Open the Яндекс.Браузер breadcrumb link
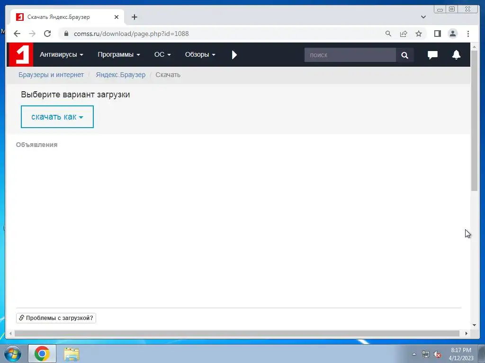 [x=121, y=75]
